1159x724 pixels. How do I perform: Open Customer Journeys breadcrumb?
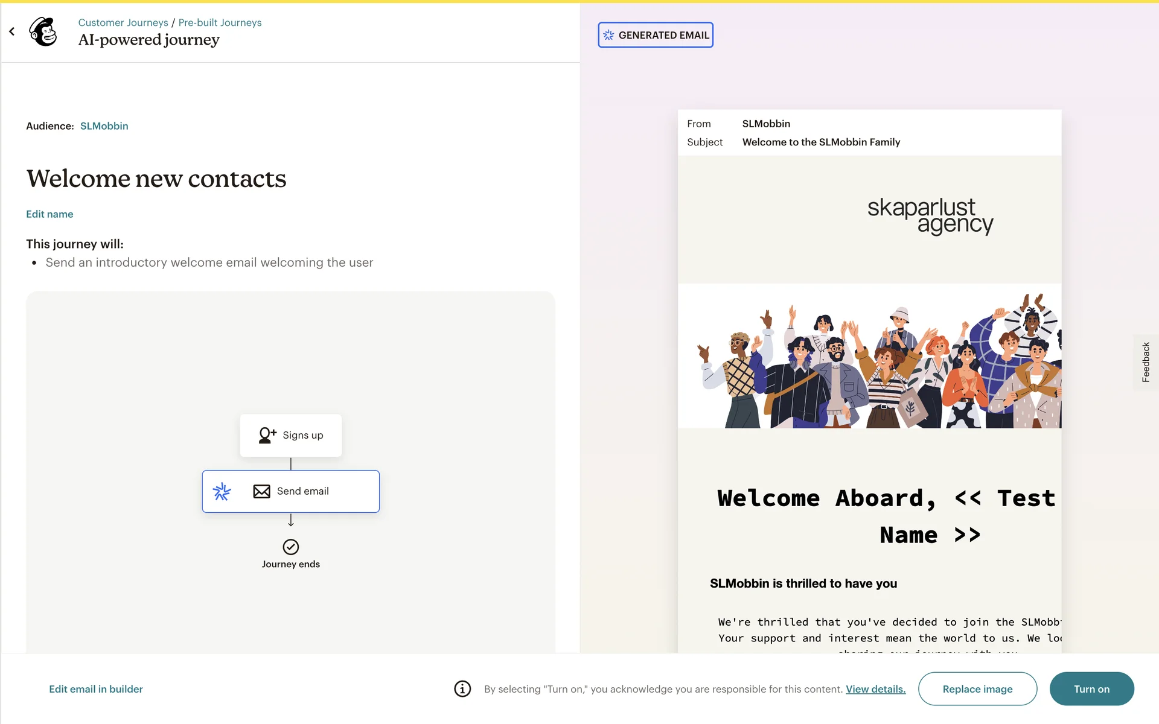[123, 22]
